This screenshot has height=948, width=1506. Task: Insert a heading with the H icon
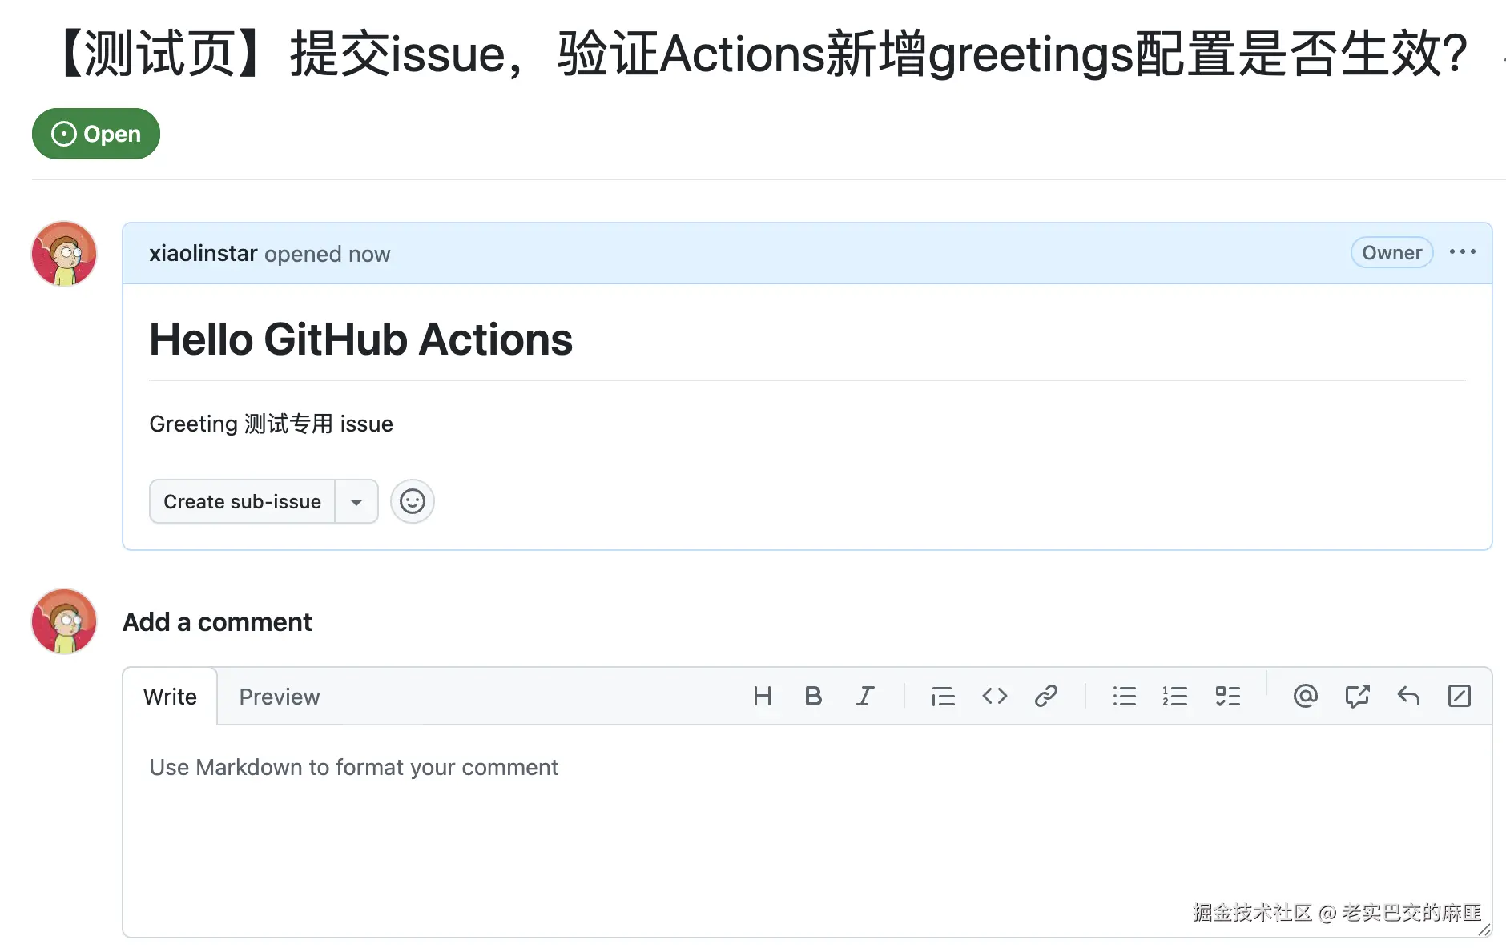762,696
